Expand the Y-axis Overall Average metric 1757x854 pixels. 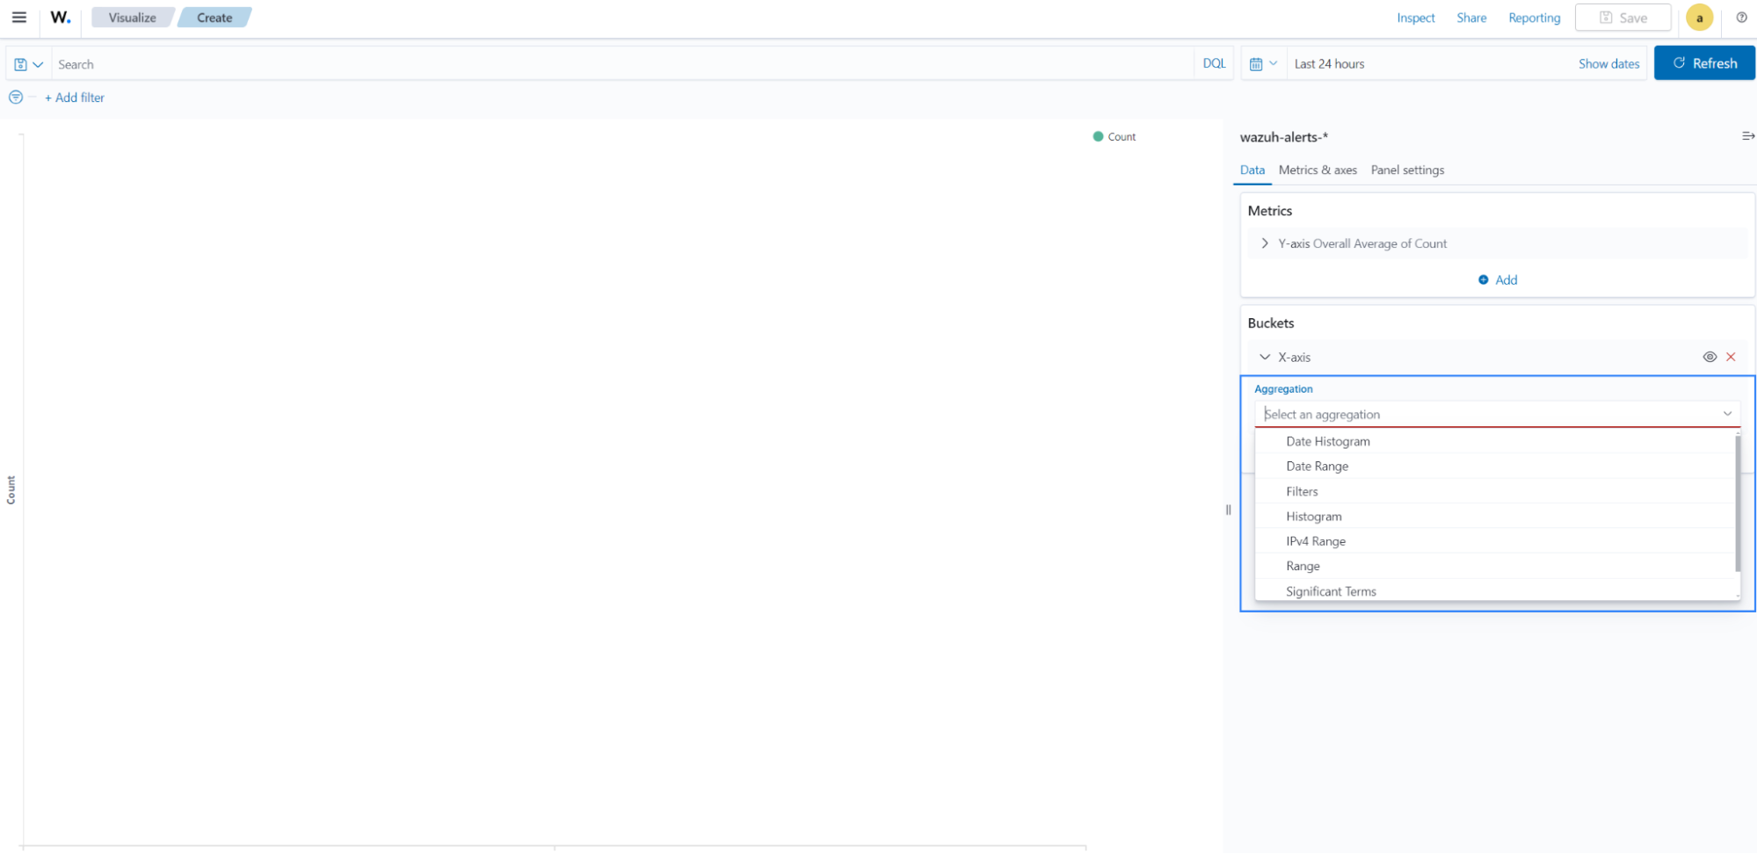pos(1265,243)
